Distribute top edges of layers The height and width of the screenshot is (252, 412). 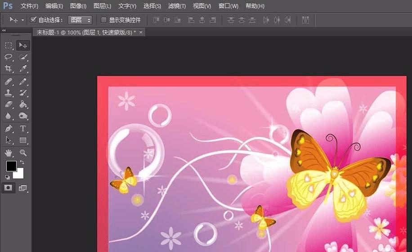231,20
